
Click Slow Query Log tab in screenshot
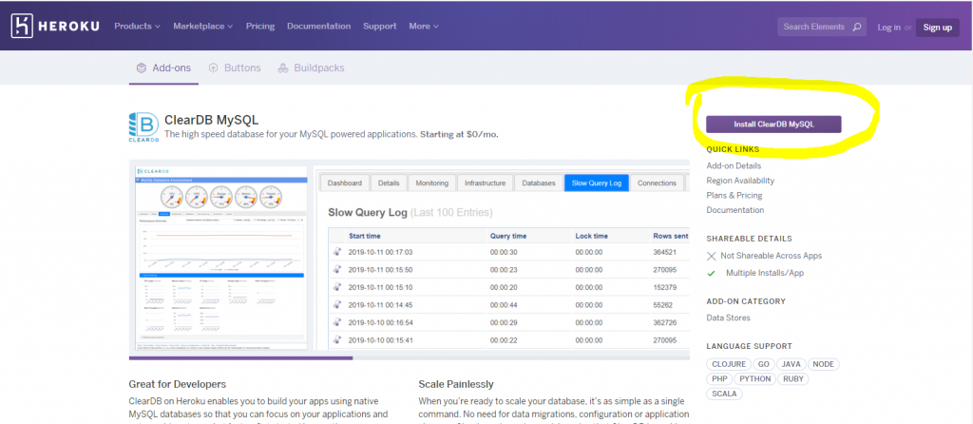[x=597, y=183]
